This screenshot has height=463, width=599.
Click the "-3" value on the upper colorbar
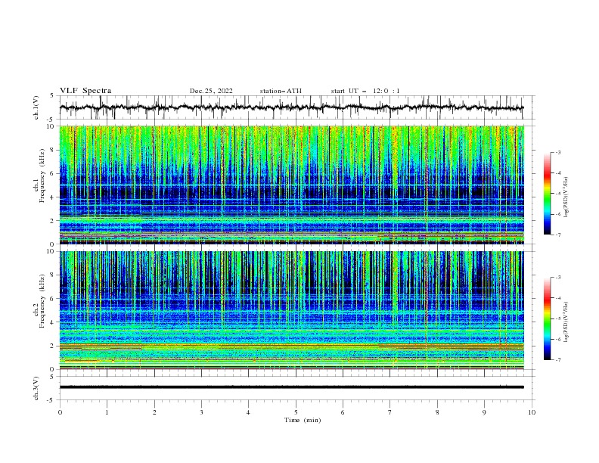tap(557, 153)
